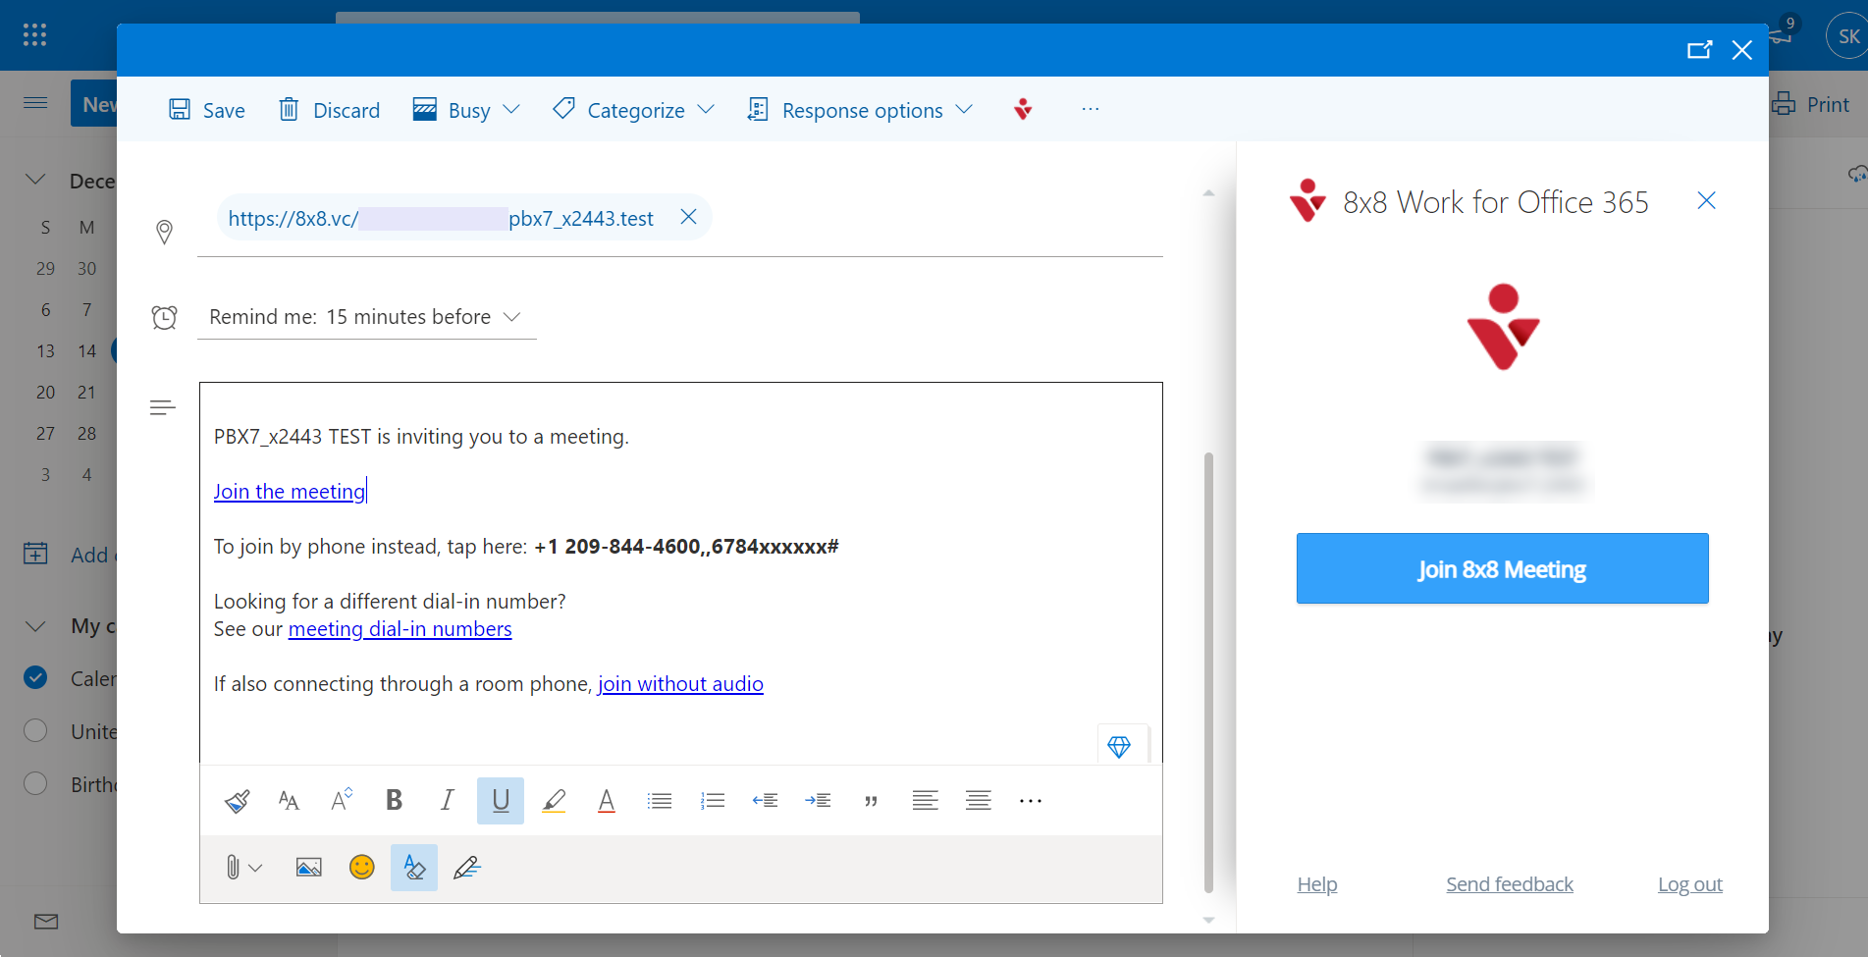This screenshot has width=1868, height=957.
Task: Discard the event draft
Action: 329,110
